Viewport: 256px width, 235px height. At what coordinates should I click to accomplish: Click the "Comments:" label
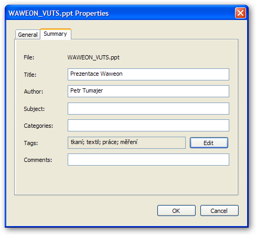pyautogui.click(x=38, y=160)
